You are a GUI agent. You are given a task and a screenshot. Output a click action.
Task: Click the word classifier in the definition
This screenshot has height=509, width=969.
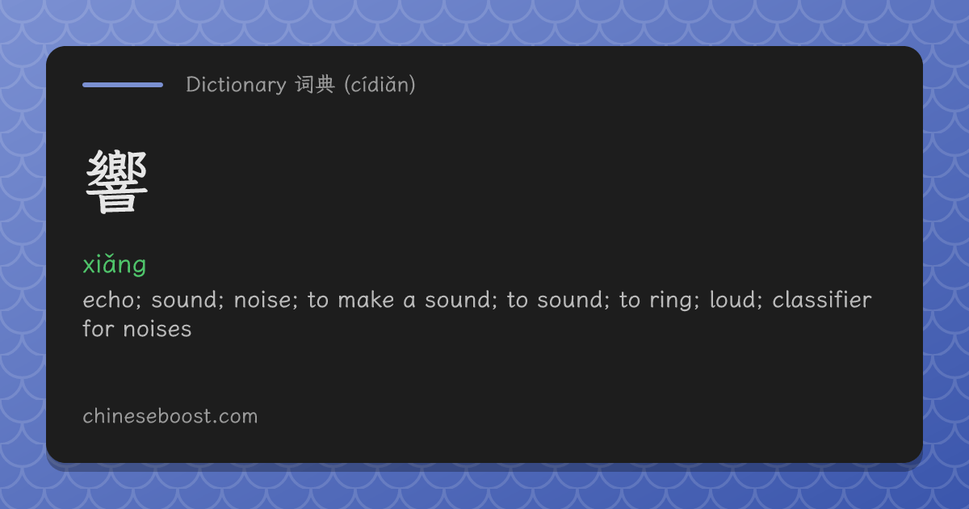pyautogui.click(x=822, y=301)
